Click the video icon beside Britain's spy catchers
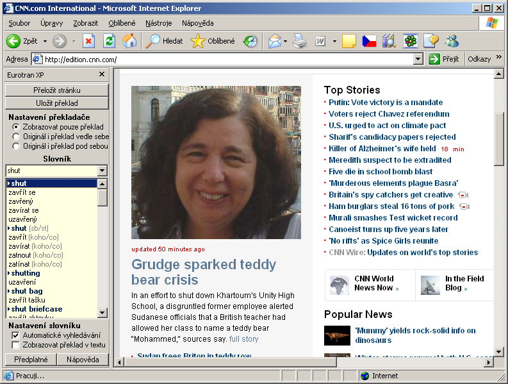 [463, 195]
